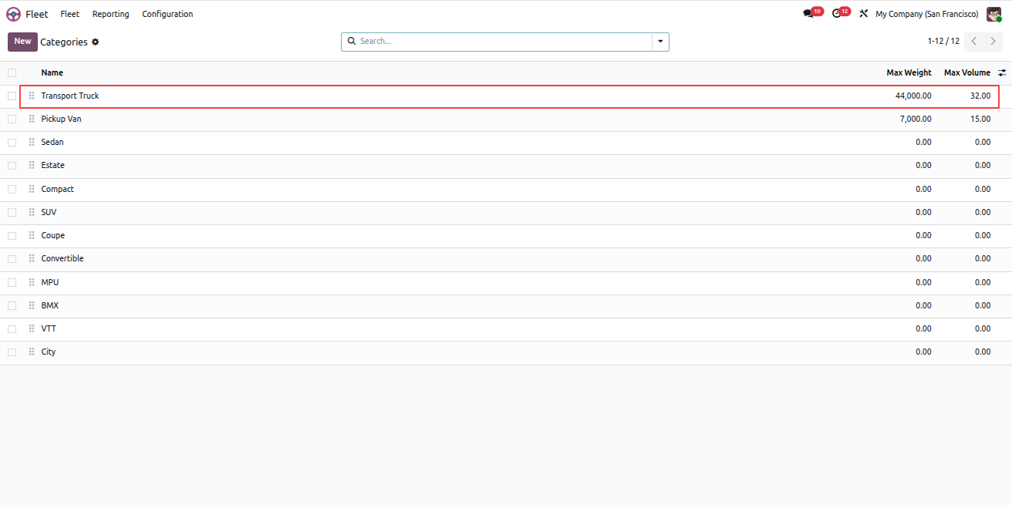Check the SUV row checkbox

click(12, 212)
